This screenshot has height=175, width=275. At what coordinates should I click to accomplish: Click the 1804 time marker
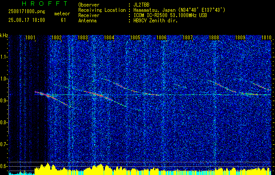point(109,37)
